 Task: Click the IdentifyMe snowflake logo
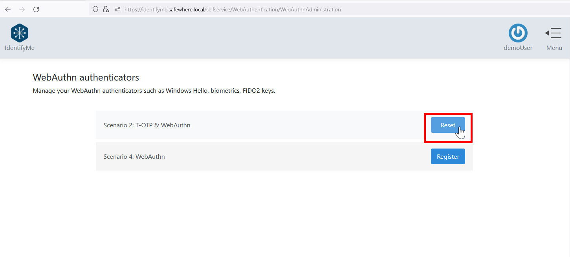tap(20, 33)
